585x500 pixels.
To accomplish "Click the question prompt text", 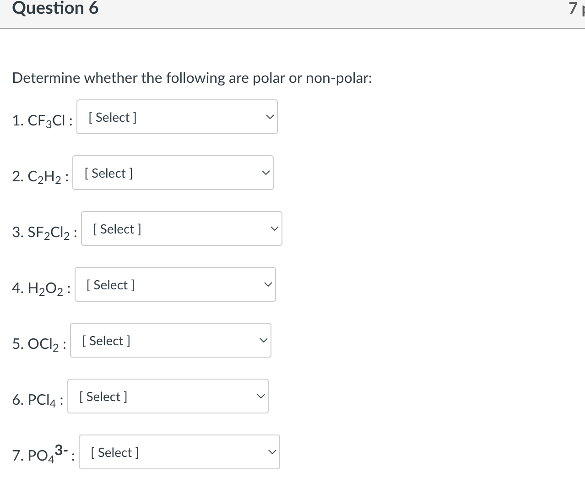I will coord(192,78).
